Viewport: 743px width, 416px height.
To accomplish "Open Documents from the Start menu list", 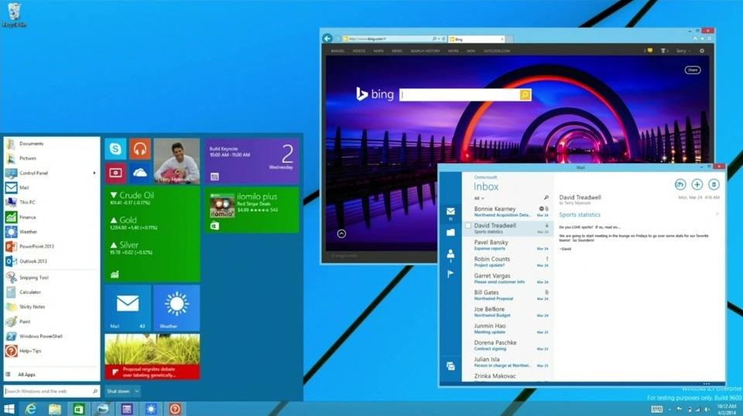I will tap(31, 143).
